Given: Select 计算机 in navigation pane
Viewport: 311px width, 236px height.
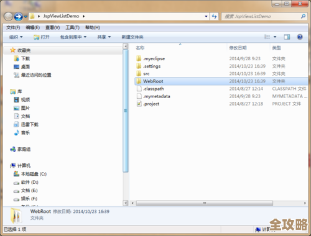Looking at the screenshot, I should 24,166.
